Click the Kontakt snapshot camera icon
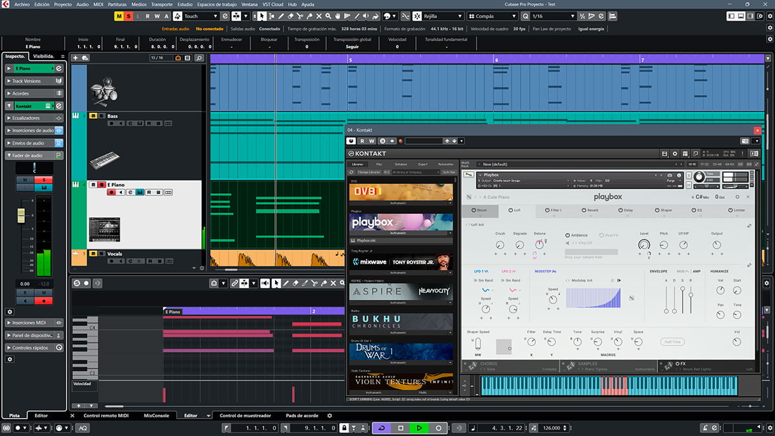Image resolution: width=775 pixels, height=436 pixels. 670,175
